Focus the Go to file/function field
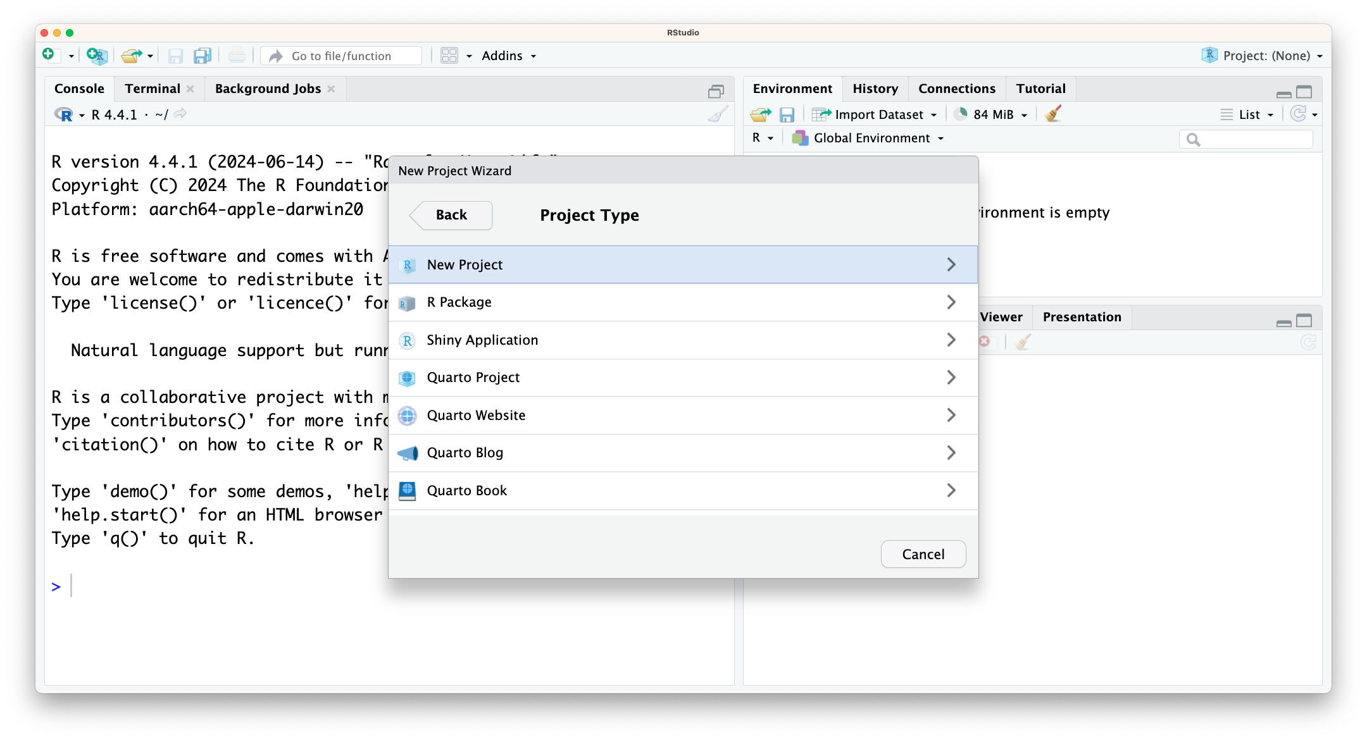 (342, 56)
